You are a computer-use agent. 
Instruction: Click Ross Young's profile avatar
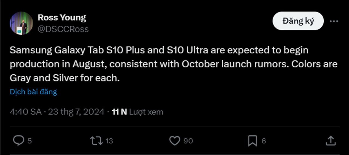click(x=22, y=23)
